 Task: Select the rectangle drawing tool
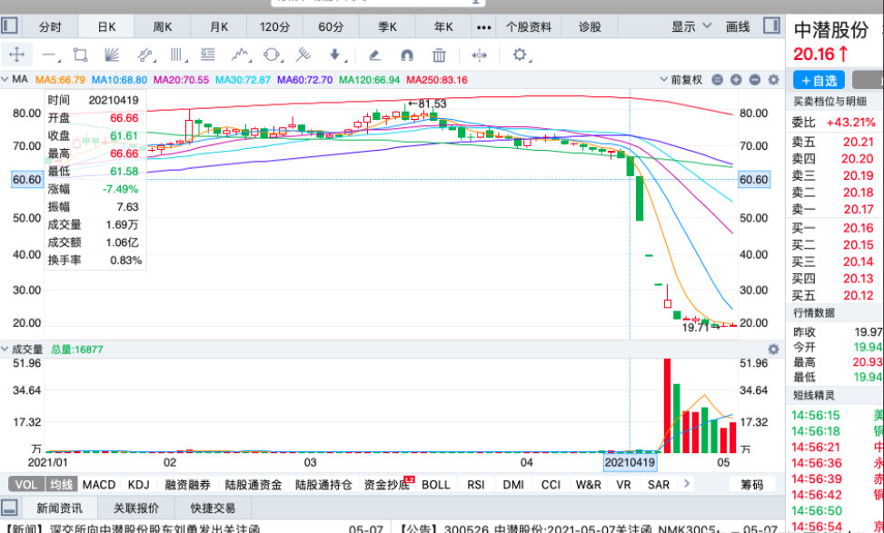[78, 54]
